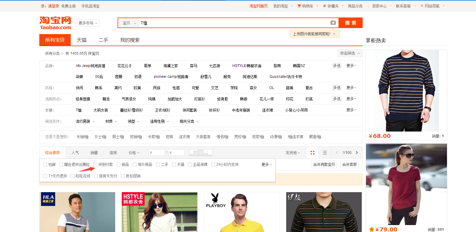The height and width of the screenshot is (232, 476).
Task: Enable the 二手 checkbox
Action: pyautogui.click(x=158, y=164)
